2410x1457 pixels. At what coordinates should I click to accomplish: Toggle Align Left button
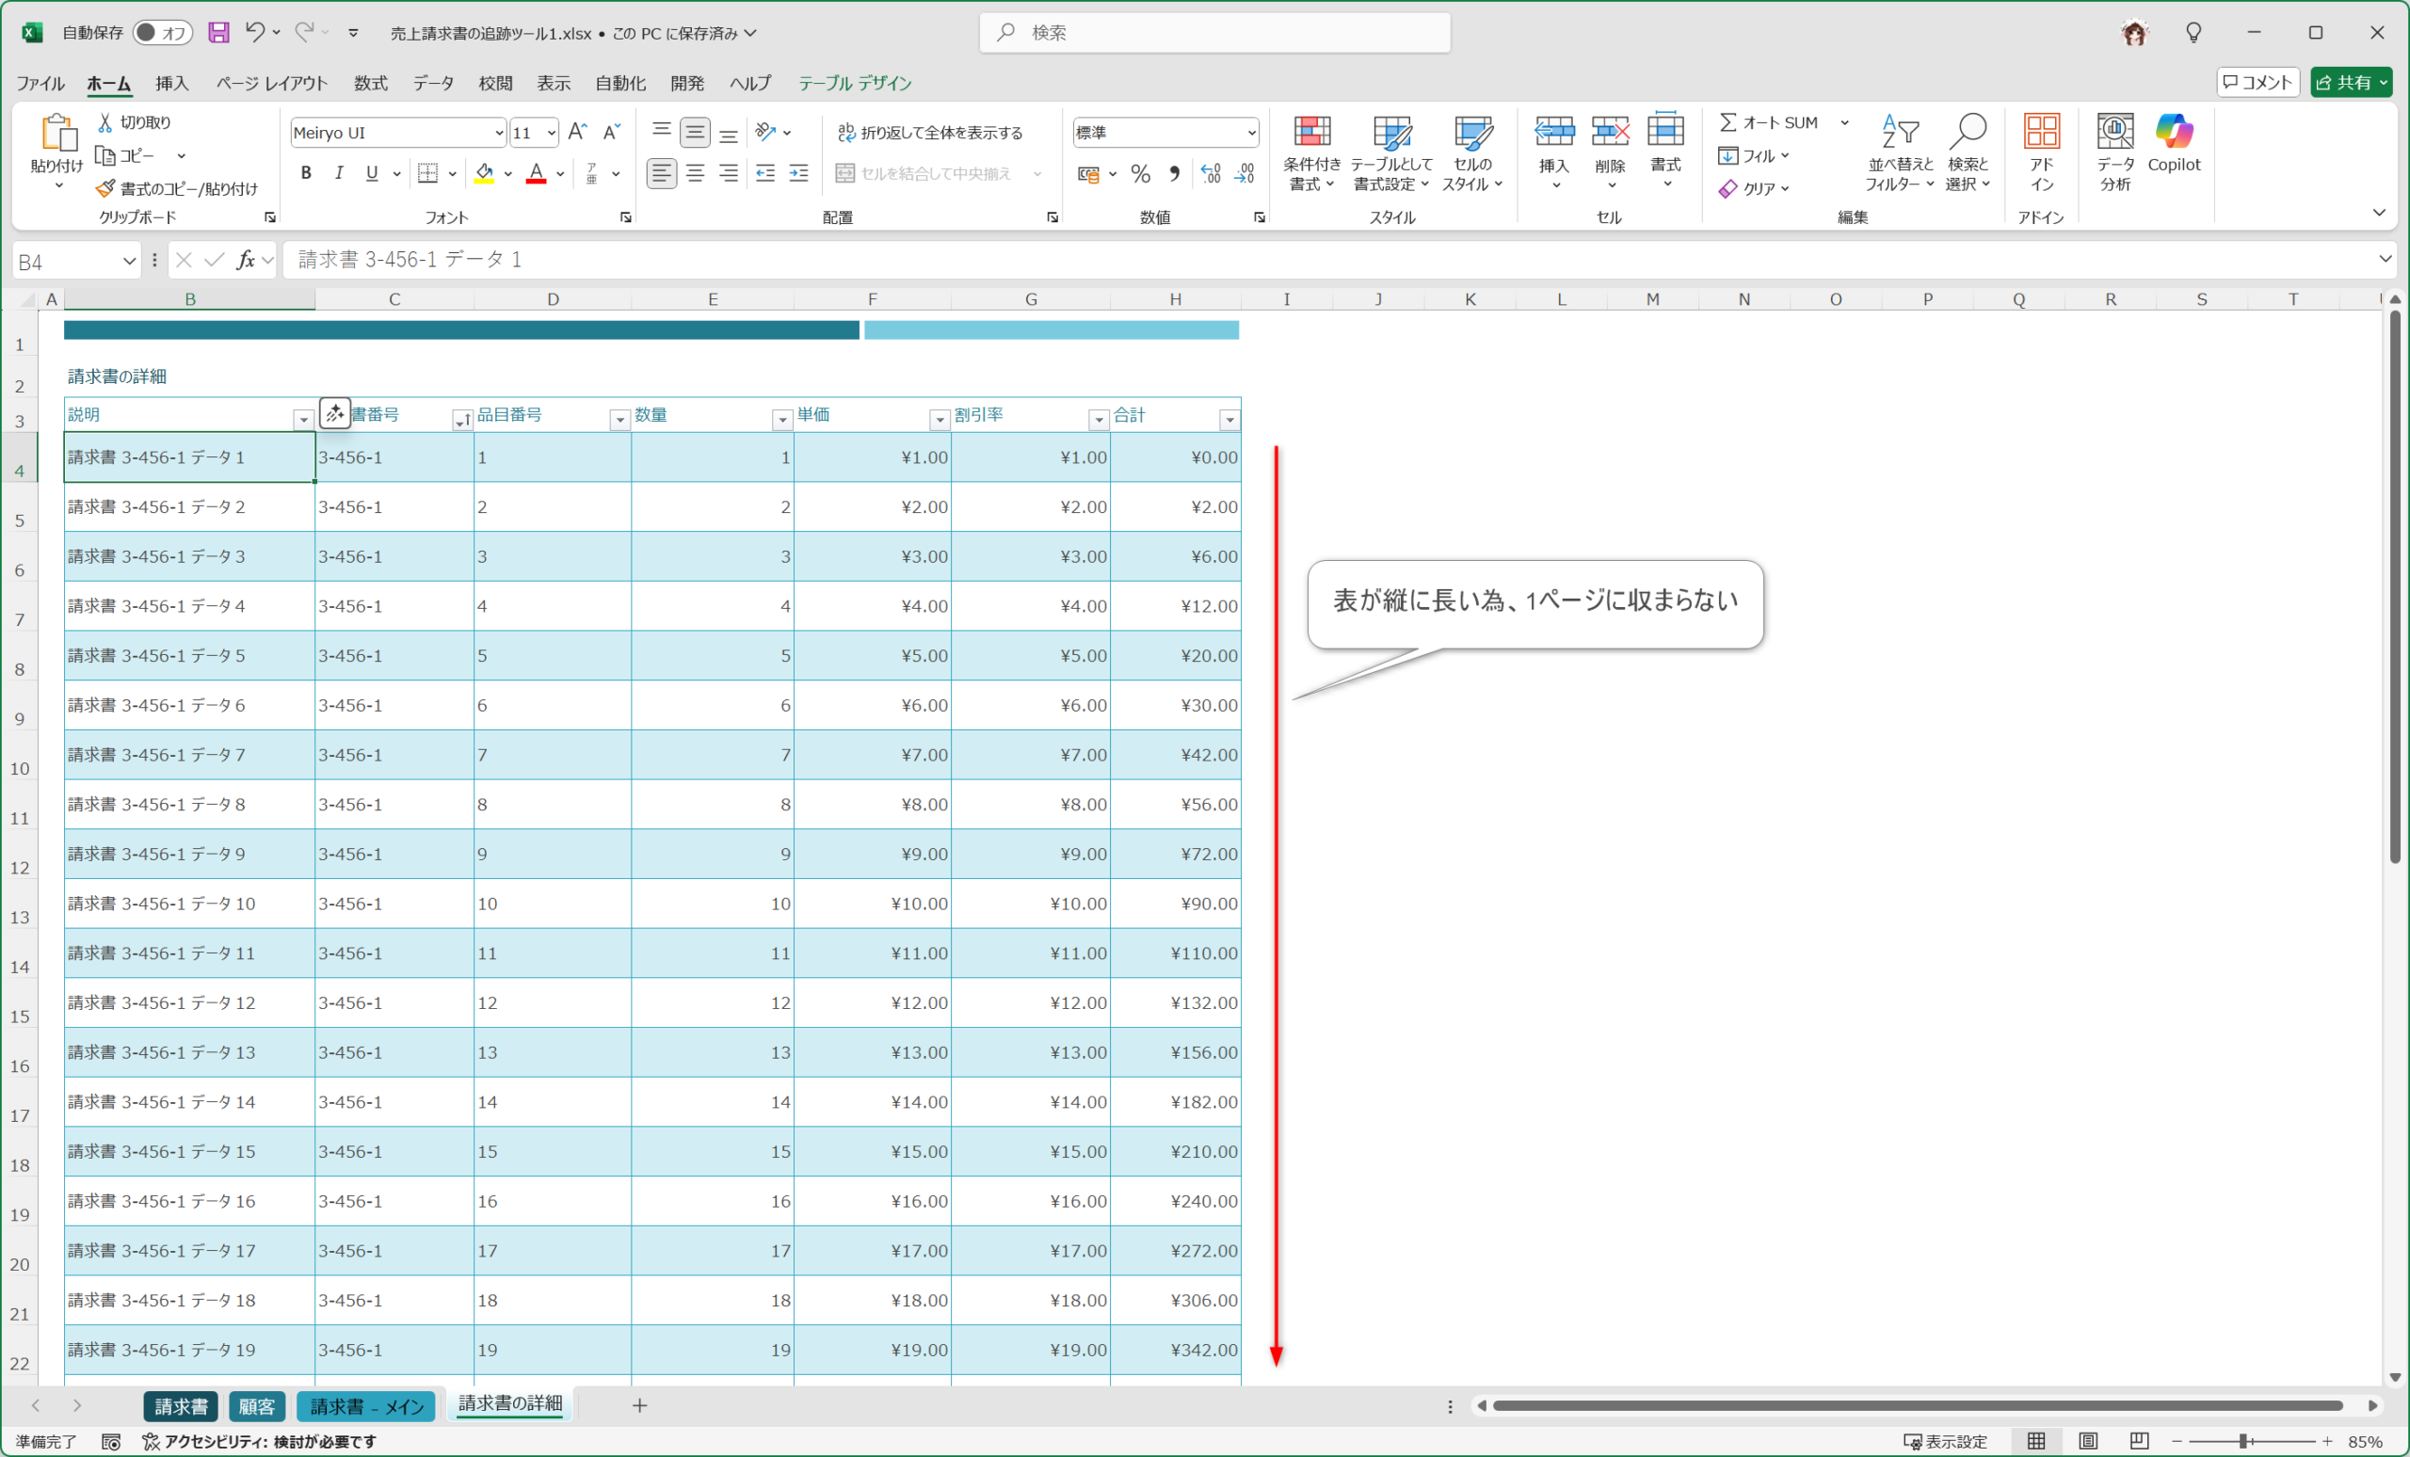661,173
